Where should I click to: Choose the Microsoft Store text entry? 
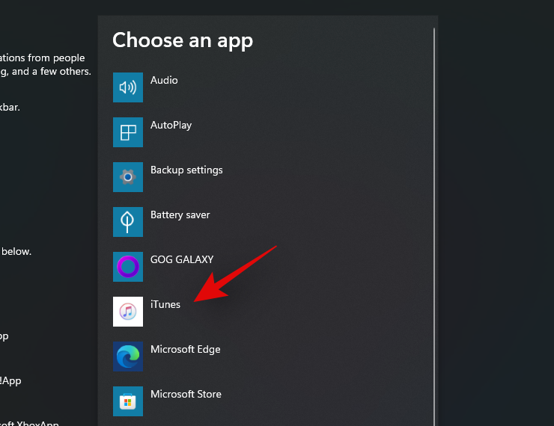pos(186,394)
